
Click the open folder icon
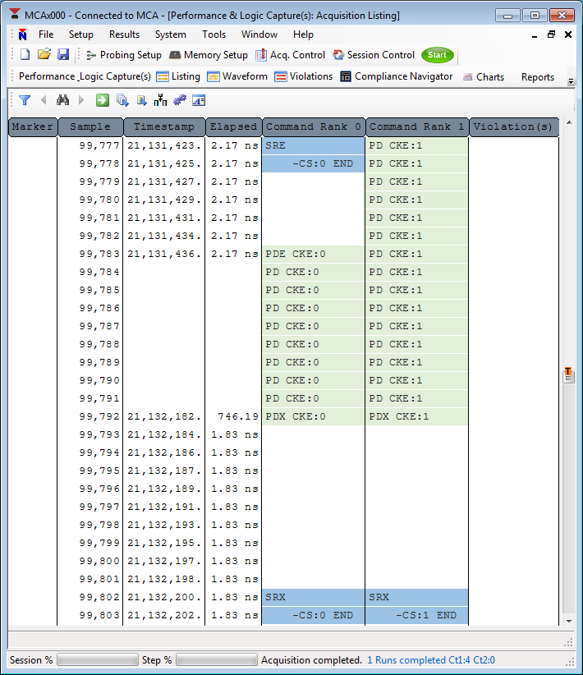click(x=44, y=55)
